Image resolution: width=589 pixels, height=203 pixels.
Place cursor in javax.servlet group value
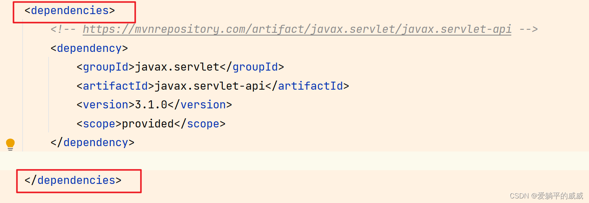pyautogui.click(x=177, y=67)
